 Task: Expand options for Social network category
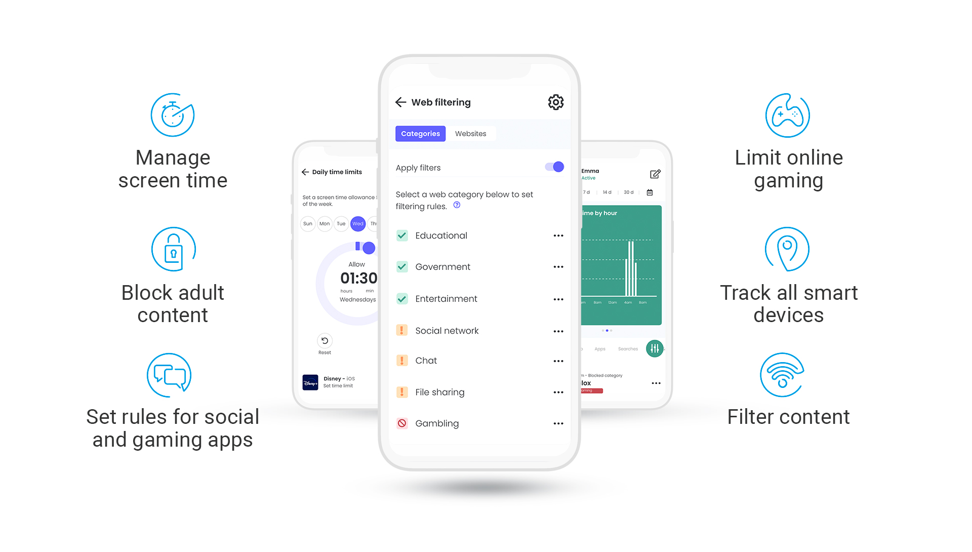[x=557, y=330]
